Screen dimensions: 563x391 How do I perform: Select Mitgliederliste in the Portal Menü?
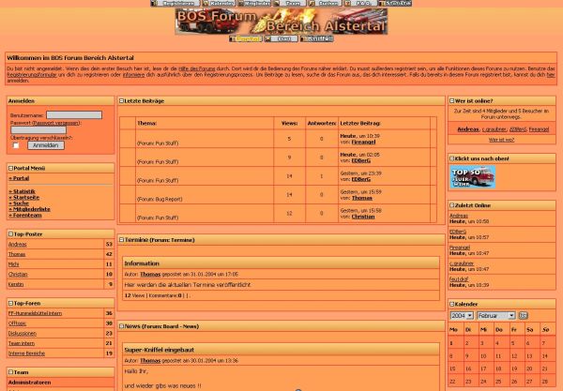[28, 209]
